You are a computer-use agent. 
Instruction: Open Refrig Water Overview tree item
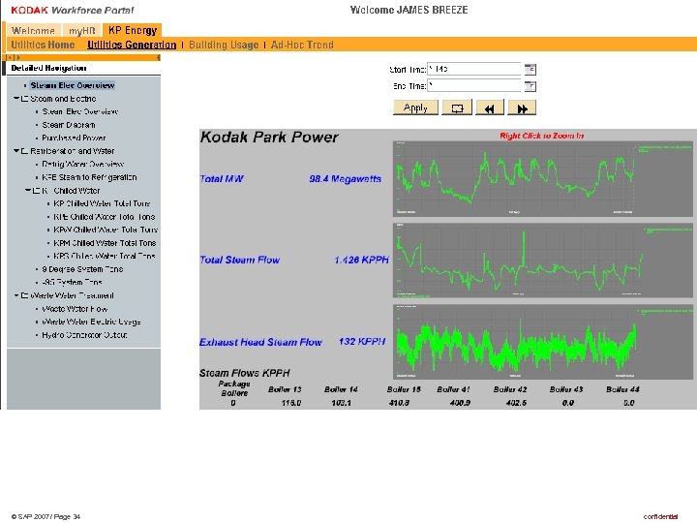point(82,164)
